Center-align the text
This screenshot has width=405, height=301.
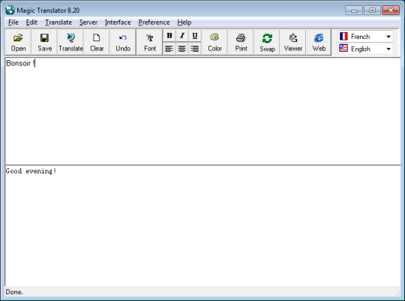pos(182,48)
